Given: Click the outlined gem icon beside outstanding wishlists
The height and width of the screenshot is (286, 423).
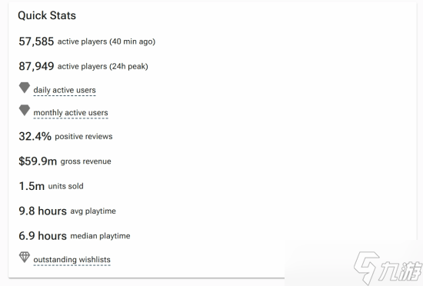Looking at the screenshot, I should (25, 257).
